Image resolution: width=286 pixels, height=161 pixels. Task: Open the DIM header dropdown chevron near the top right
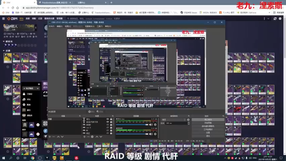[x=268, y=19]
